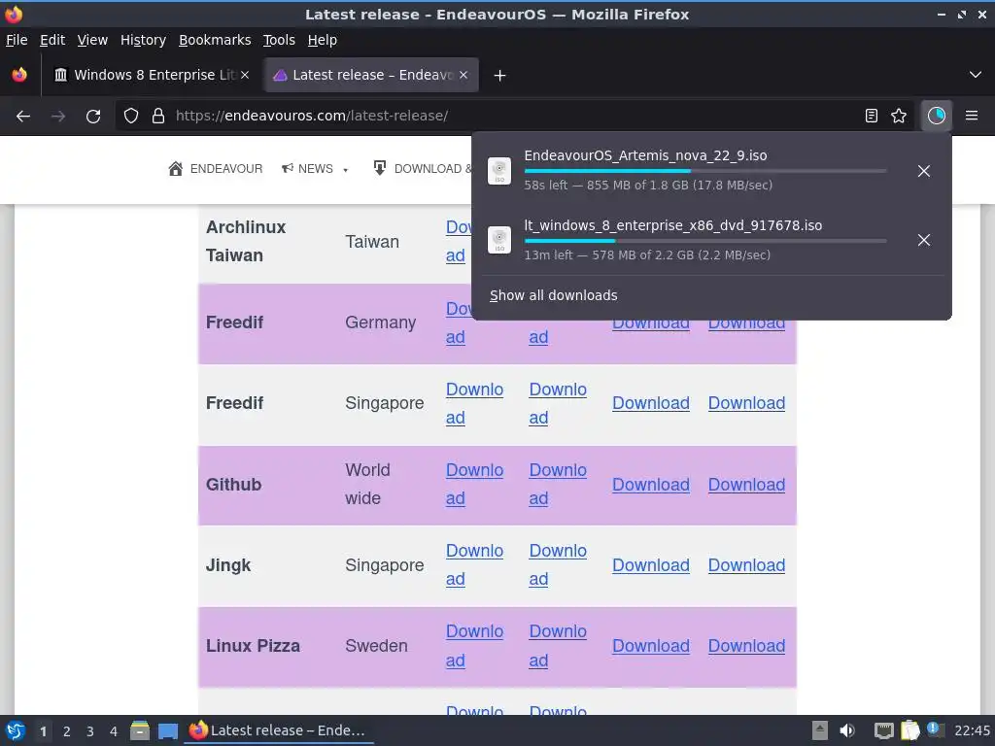Open the volume control tray icon
The image size is (995, 746).
coord(847,730)
